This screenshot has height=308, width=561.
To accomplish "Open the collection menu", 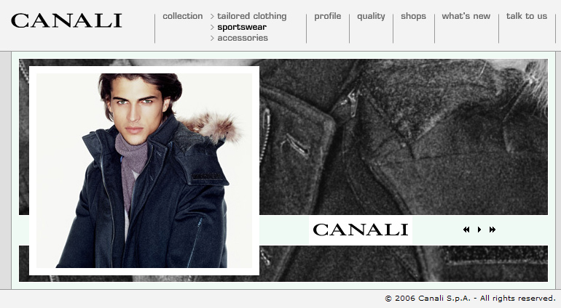I will [182, 16].
